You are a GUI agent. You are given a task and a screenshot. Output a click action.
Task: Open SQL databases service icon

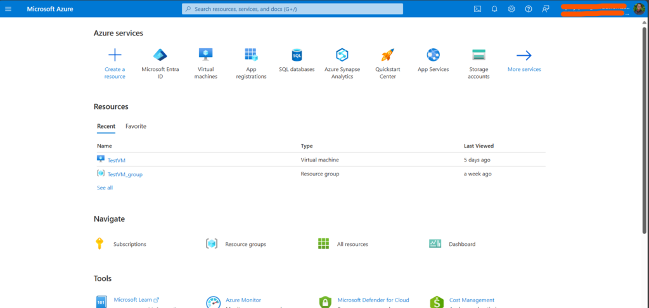click(x=297, y=55)
